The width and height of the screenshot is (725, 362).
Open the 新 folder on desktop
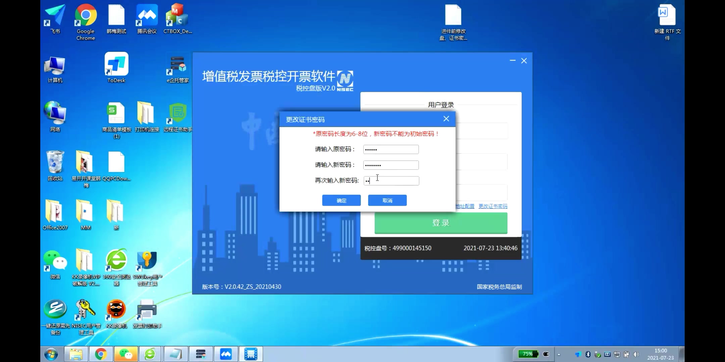click(x=116, y=215)
